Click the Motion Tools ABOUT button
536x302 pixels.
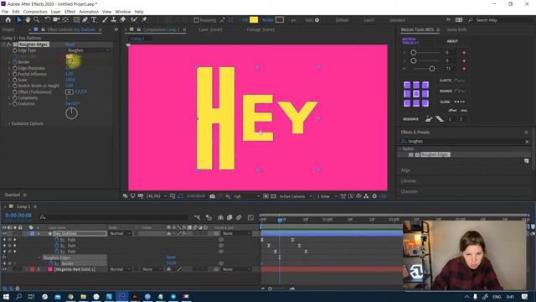[x=452, y=41]
